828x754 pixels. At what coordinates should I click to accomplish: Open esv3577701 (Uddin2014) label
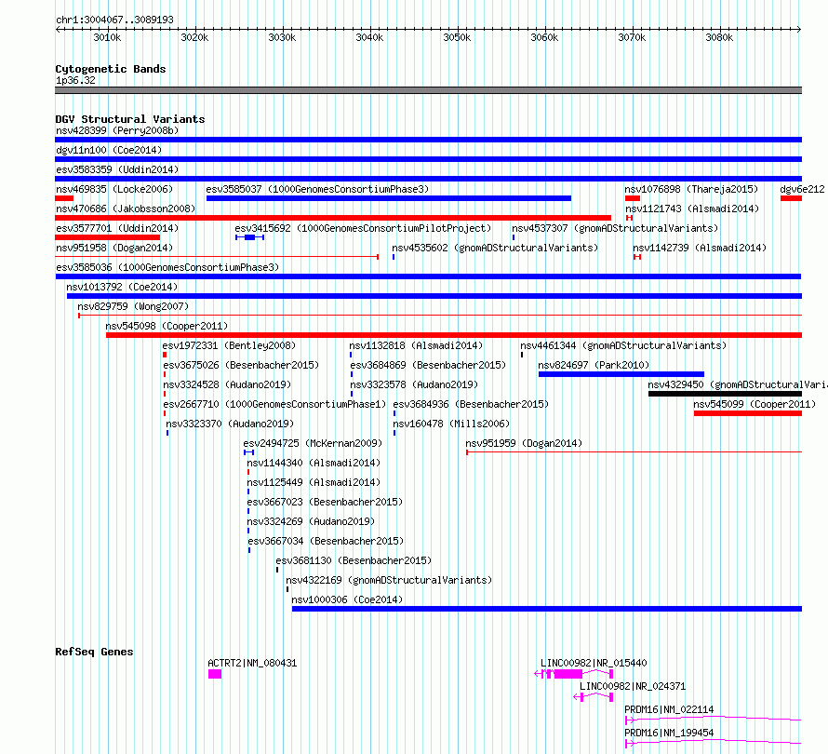[117, 228]
